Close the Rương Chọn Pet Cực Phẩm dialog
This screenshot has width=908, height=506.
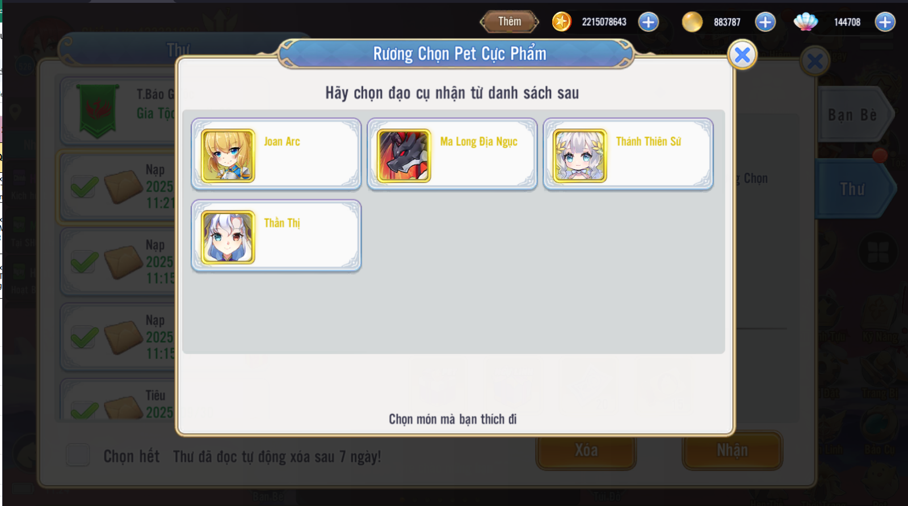(x=742, y=55)
